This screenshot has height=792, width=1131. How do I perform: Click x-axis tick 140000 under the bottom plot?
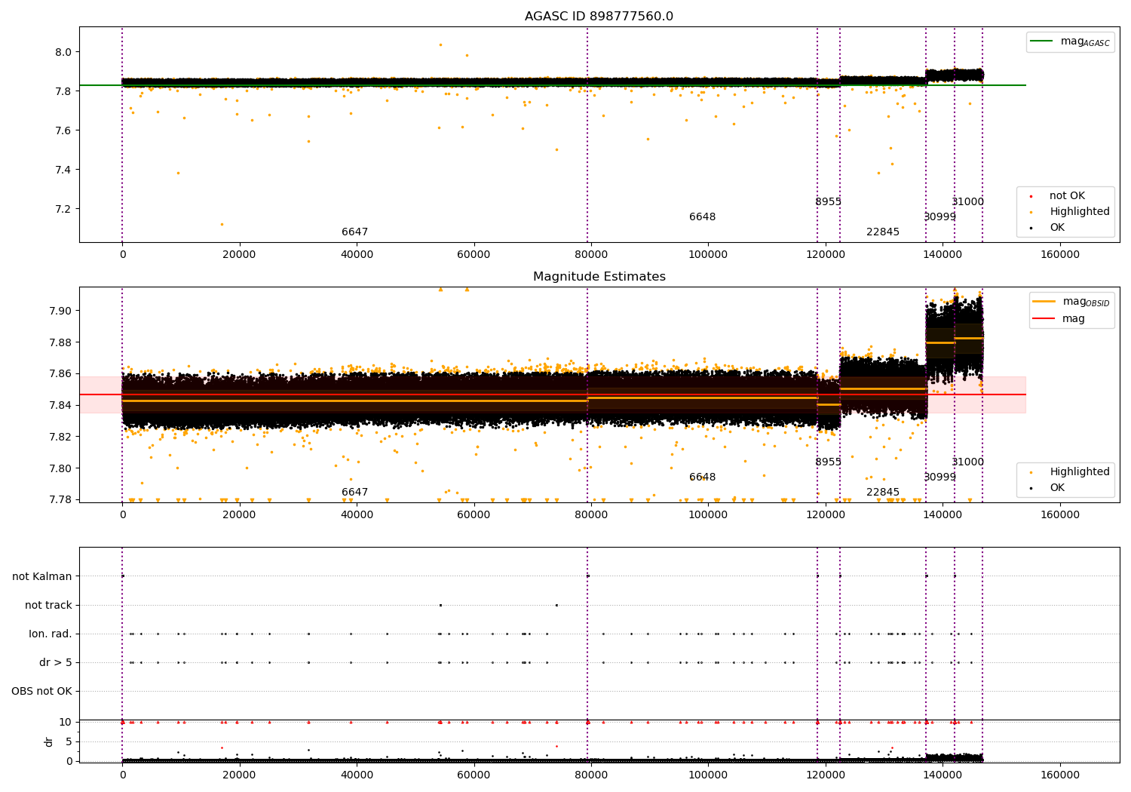pyautogui.click(x=942, y=775)
